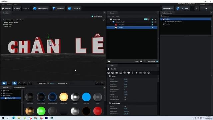Open the HELP CENTER button
The width and height of the screenshot is (213, 120).
click(168, 8)
